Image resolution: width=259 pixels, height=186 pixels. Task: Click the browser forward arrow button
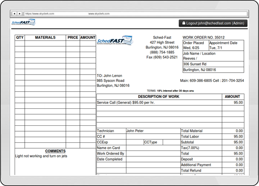pos(20,14)
